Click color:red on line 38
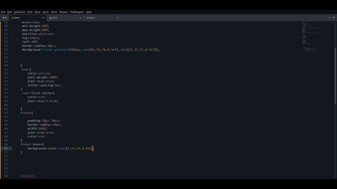Screen dimensions: 337x189 (x=36, y=97)
